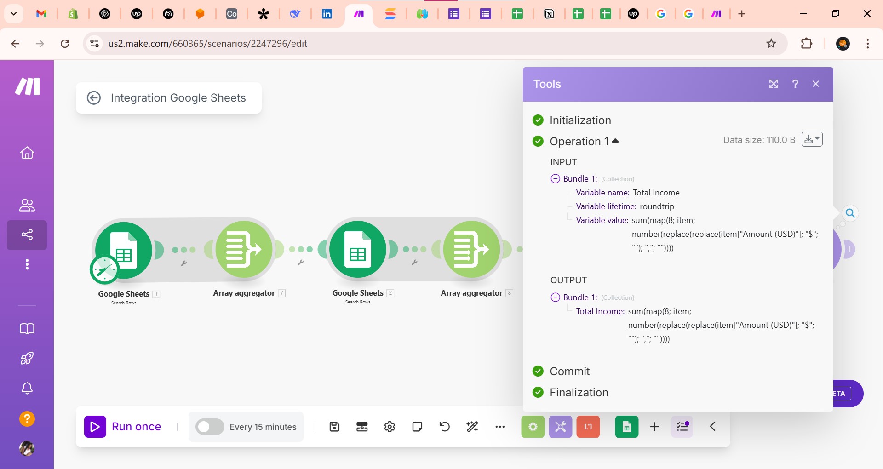883x469 pixels.
Task: Save the scenario with floppy disk icon
Action: (334, 427)
